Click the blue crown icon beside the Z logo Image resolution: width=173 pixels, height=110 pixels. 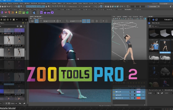[x=153, y=20]
